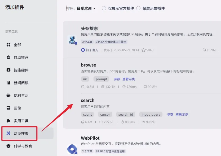Click the 图像 picture icon
221x156 pixels.
(8, 108)
